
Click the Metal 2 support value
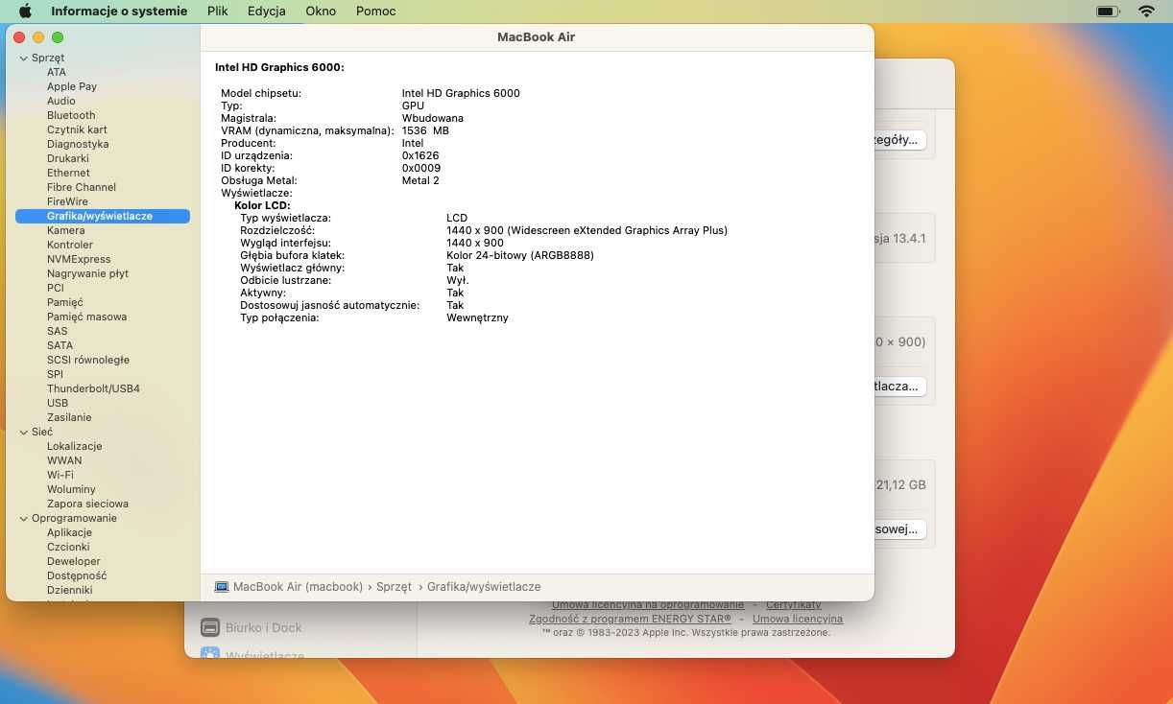coord(420,180)
